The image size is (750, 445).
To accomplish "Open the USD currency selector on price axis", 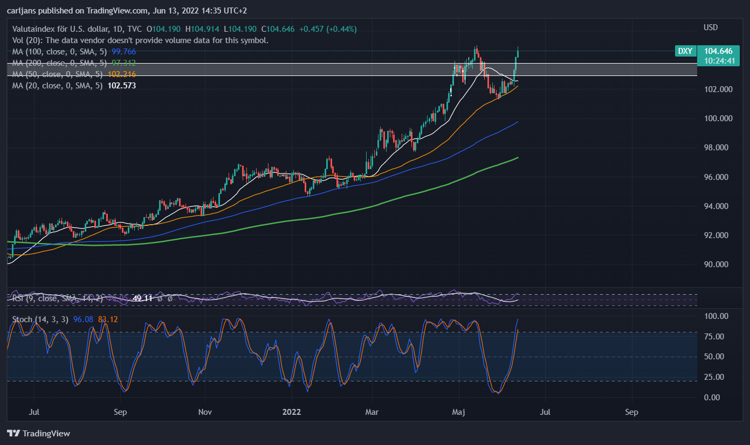I will click(x=710, y=27).
